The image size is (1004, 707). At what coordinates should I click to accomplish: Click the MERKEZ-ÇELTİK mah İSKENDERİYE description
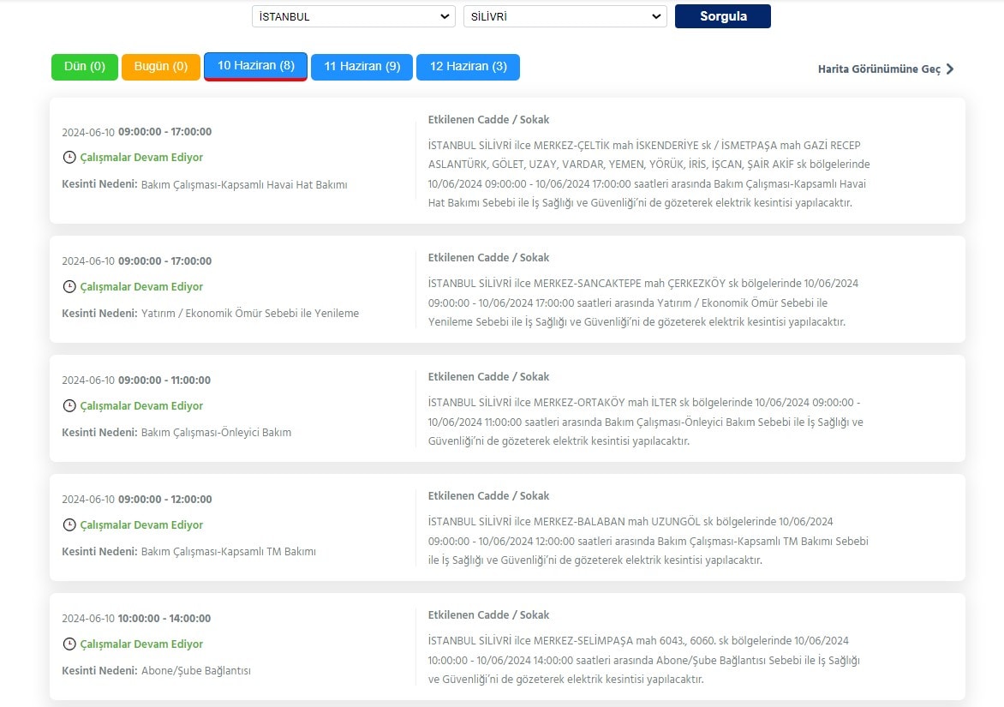648,174
